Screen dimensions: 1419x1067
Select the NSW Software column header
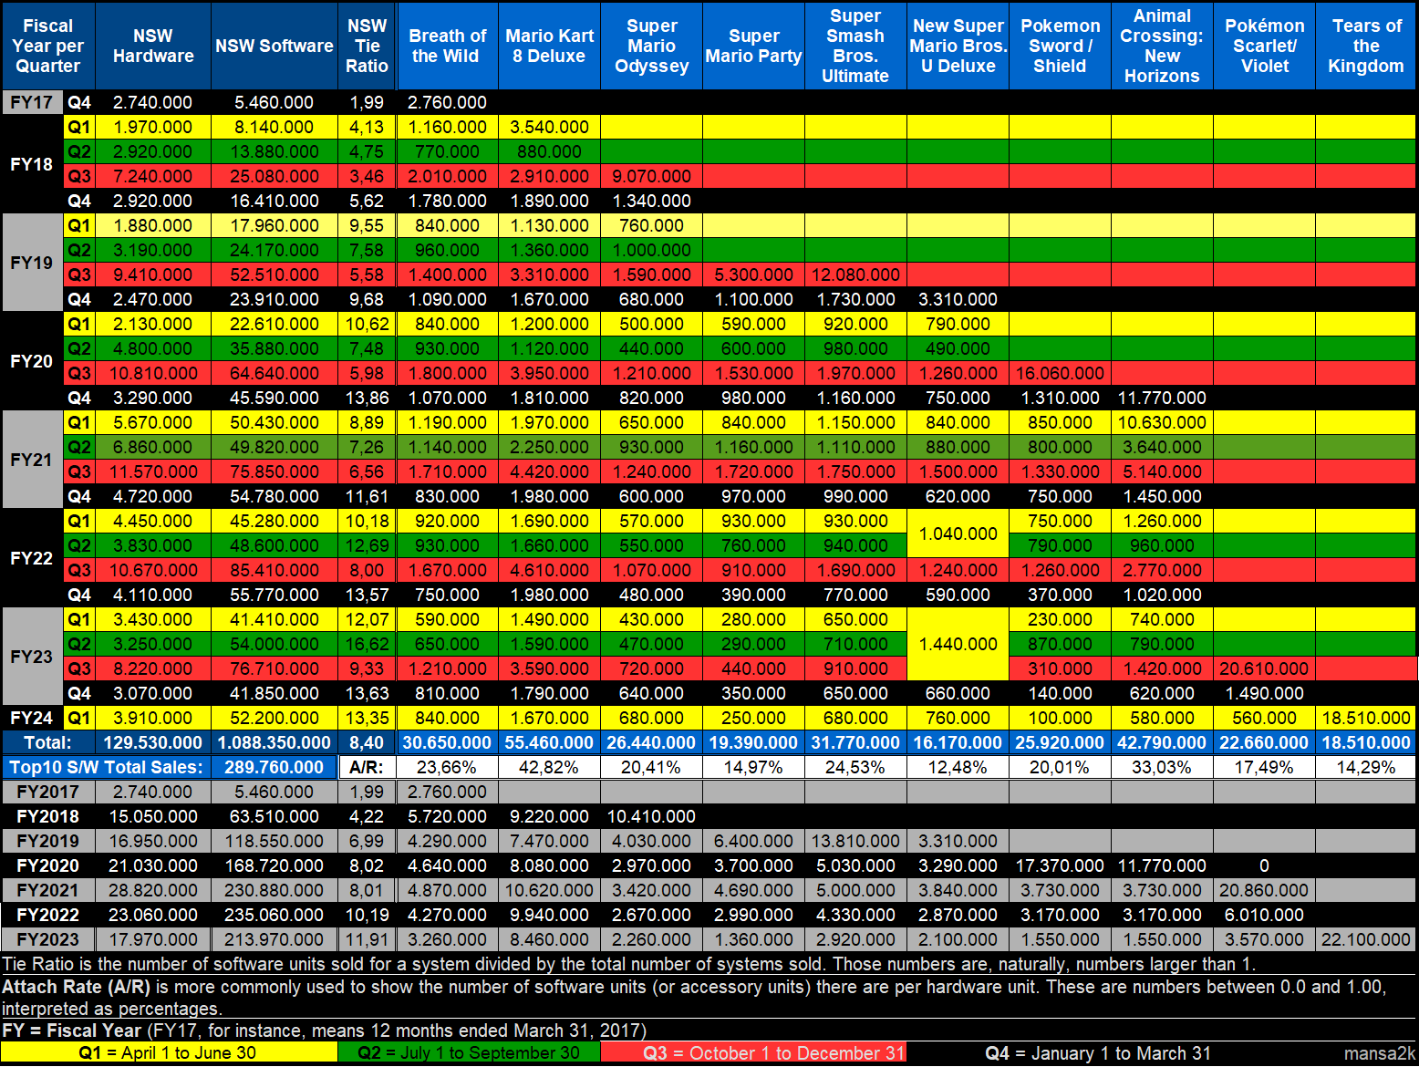(x=274, y=46)
